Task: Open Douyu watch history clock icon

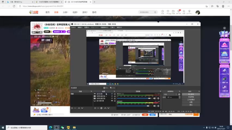Action: pyautogui.click(x=163, y=12)
